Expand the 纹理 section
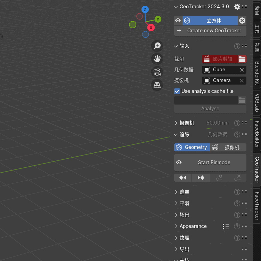Screen dimensions: 261x261 pos(176,238)
